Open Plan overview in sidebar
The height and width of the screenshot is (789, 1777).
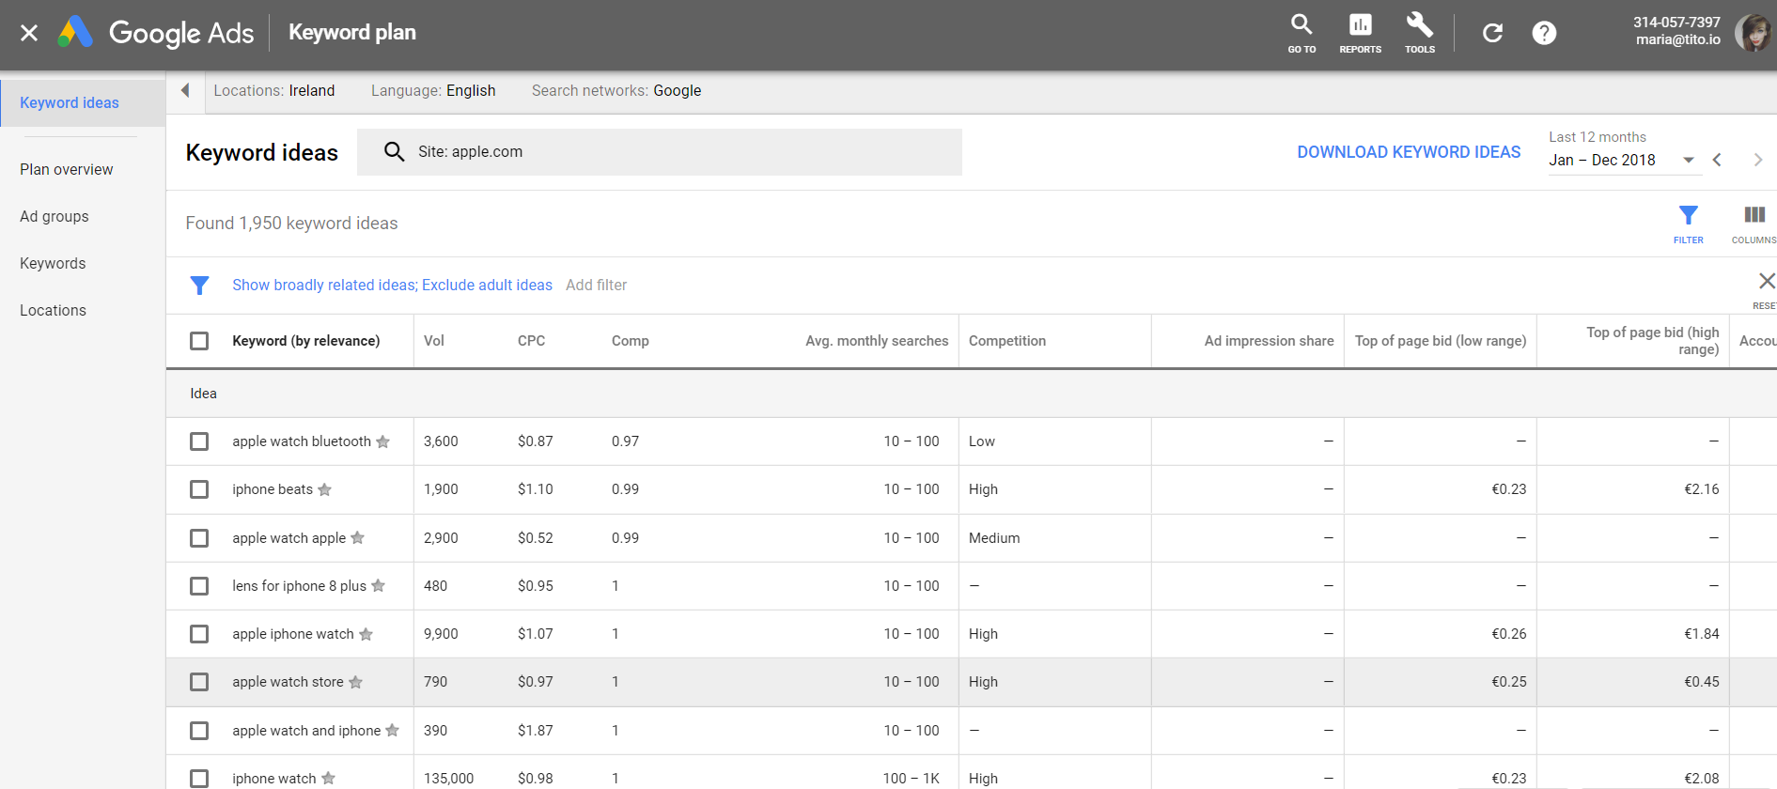click(67, 169)
